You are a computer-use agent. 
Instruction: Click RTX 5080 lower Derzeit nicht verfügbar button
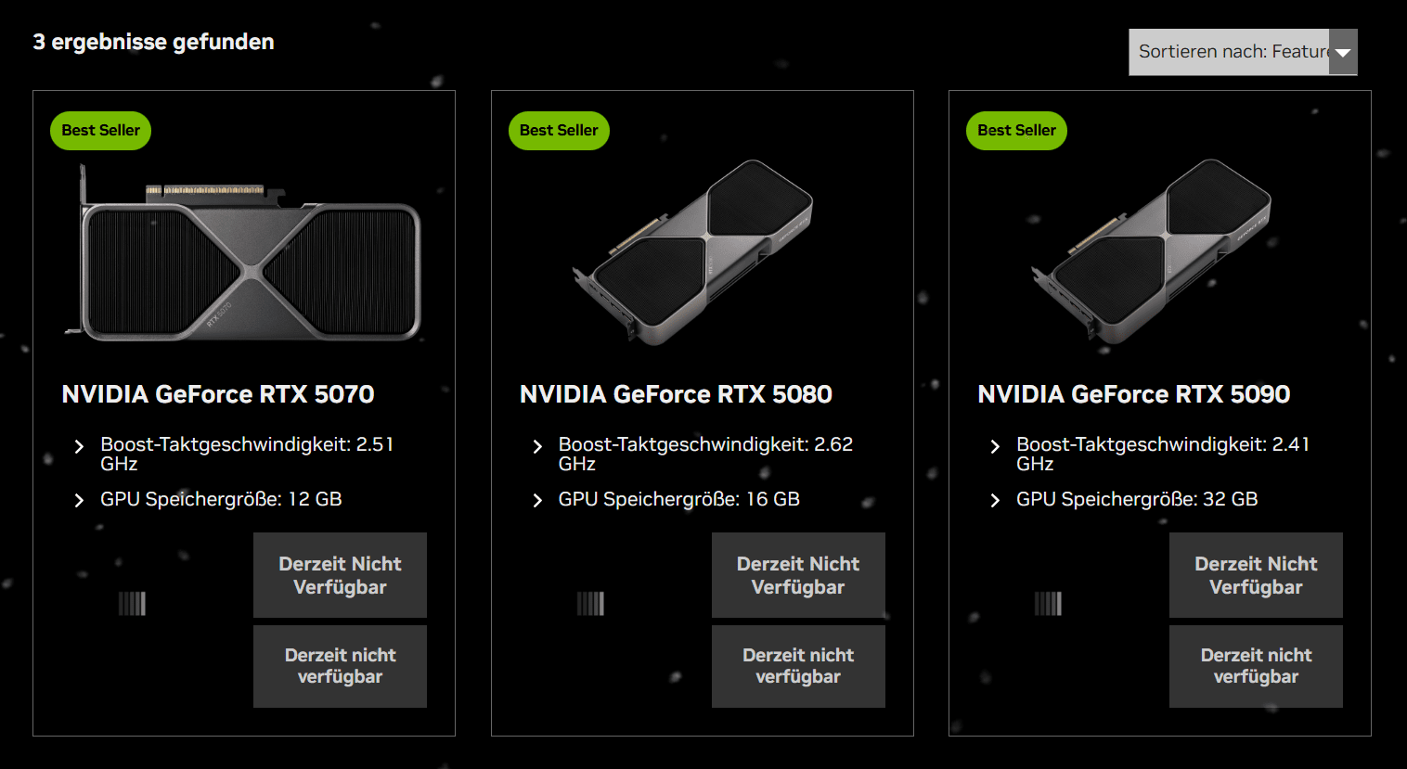coord(798,666)
